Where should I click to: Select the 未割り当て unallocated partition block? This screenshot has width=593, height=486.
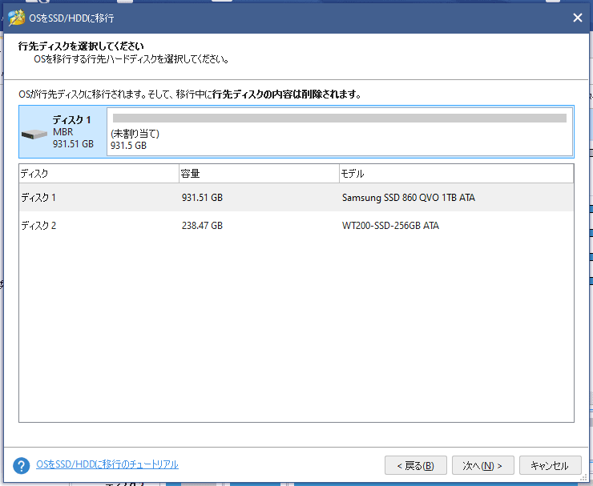pyautogui.click(x=340, y=139)
